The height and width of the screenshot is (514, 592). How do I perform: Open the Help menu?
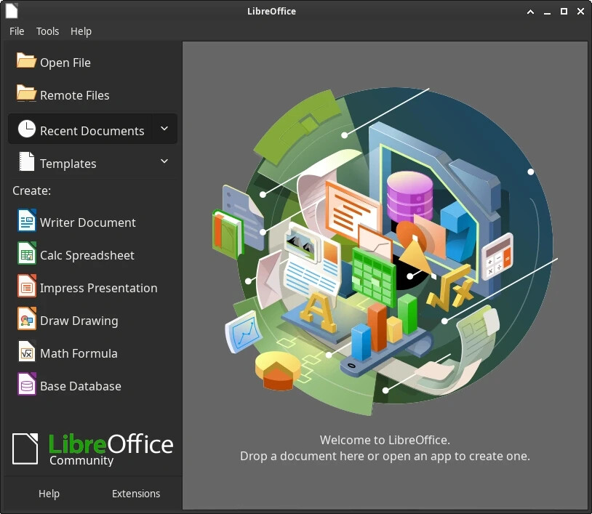(81, 31)
